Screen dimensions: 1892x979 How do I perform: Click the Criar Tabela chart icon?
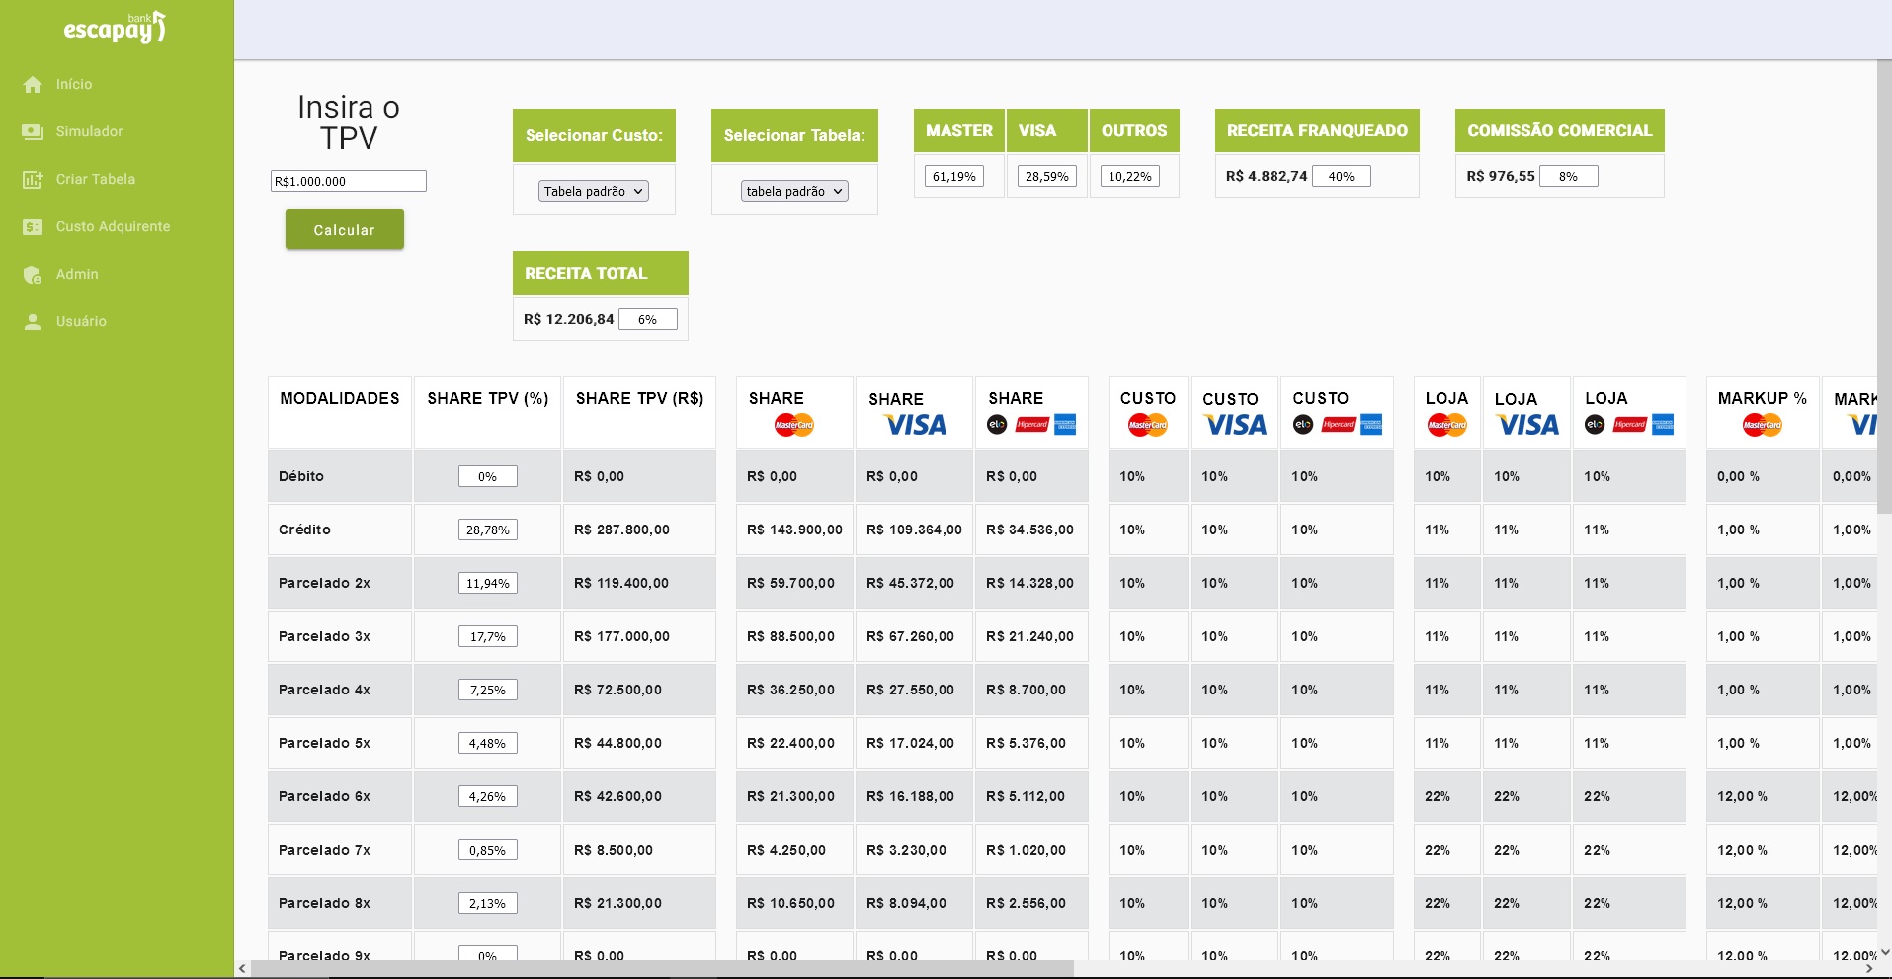coord(33,180)
